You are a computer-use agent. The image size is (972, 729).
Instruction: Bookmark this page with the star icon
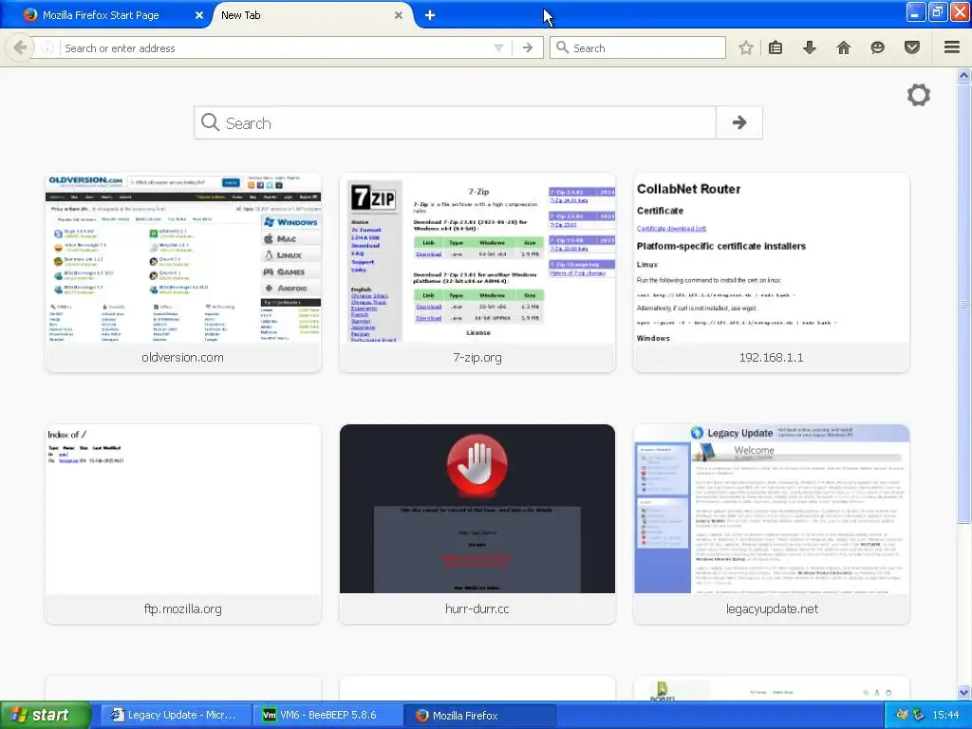[x=746, y=47]
